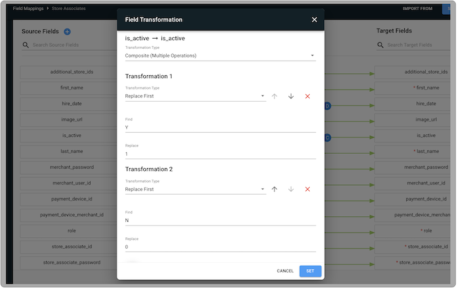Viewport: 457px width, 288px height.
Task: Select target field additional_store_ids
Action: 412,72
